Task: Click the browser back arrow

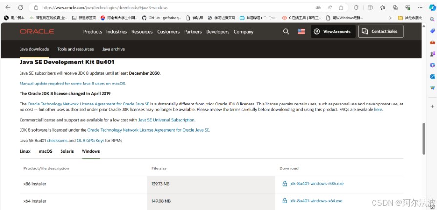Action: (x=8, y=7)
